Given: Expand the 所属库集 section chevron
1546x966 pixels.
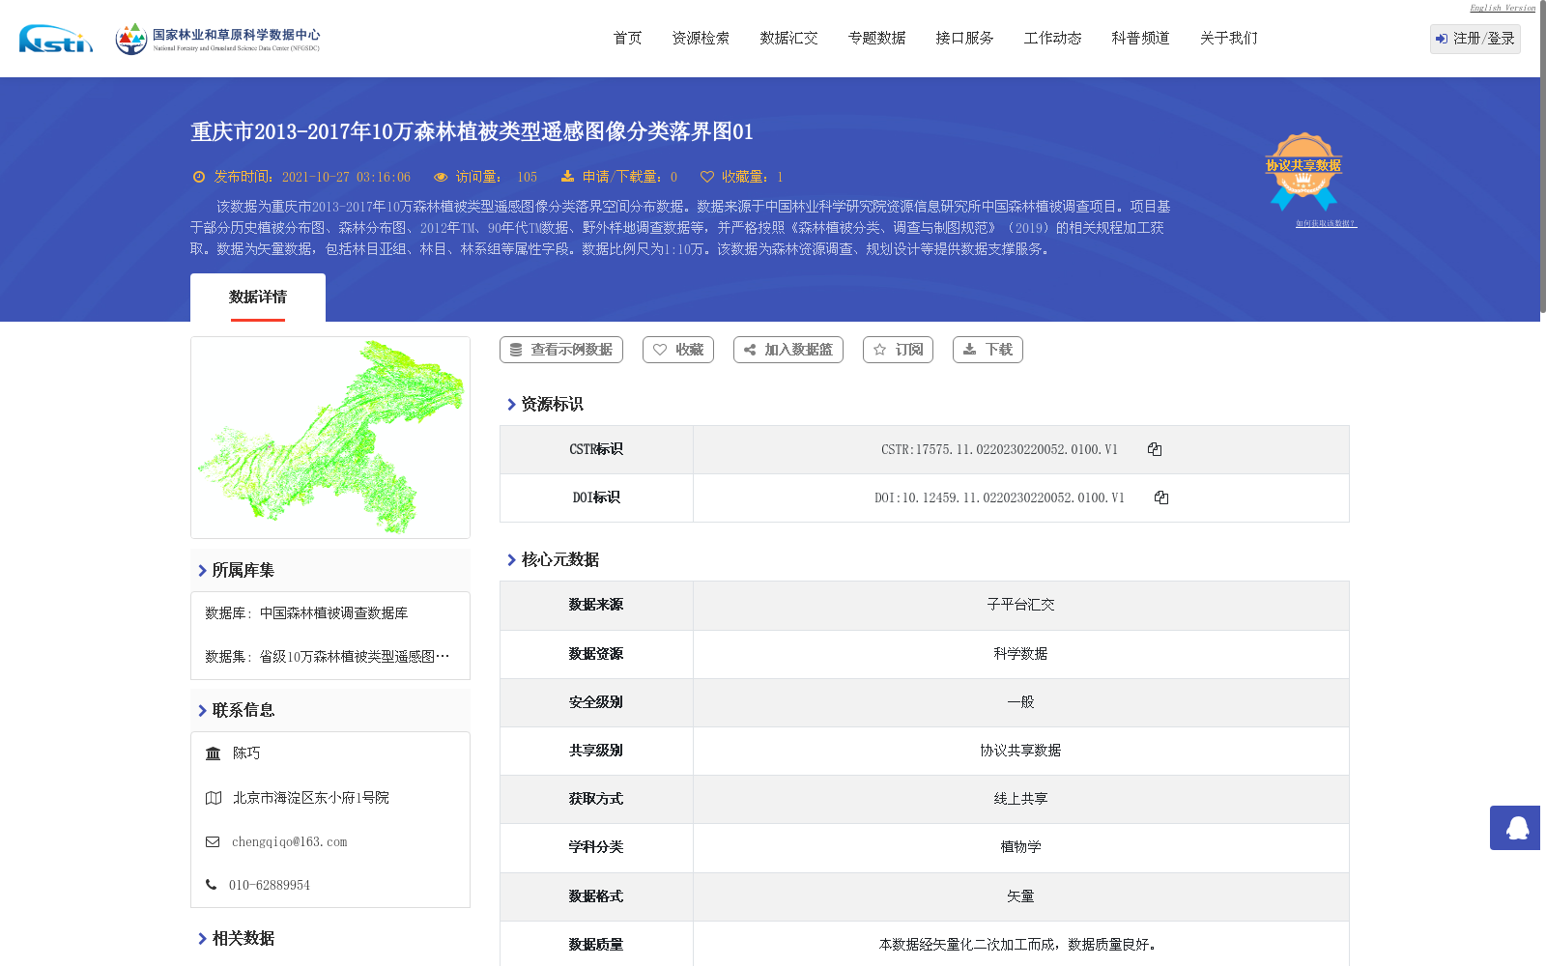Looking at the screenshot, I should pos(202,571).
